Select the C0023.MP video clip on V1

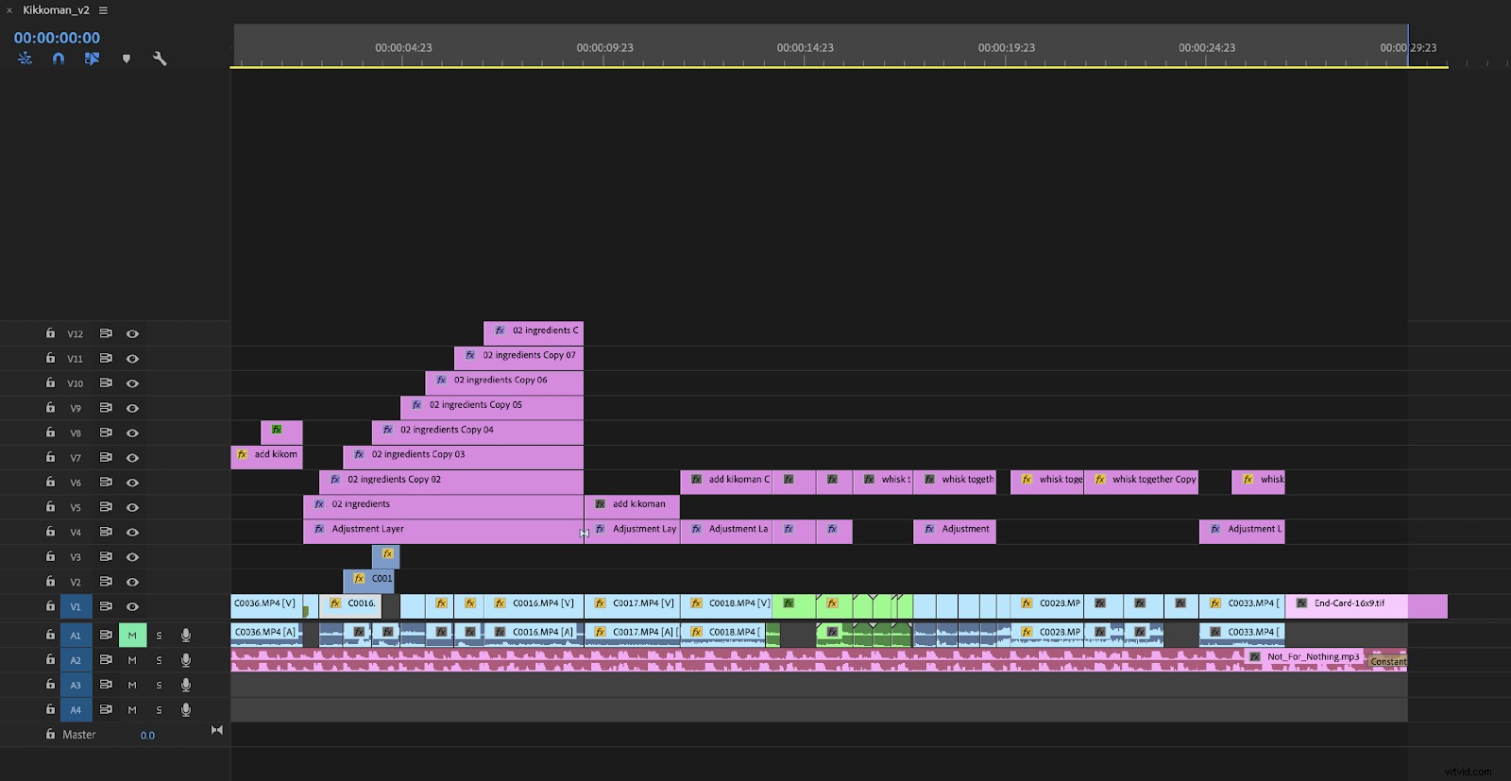[1047, 606]
